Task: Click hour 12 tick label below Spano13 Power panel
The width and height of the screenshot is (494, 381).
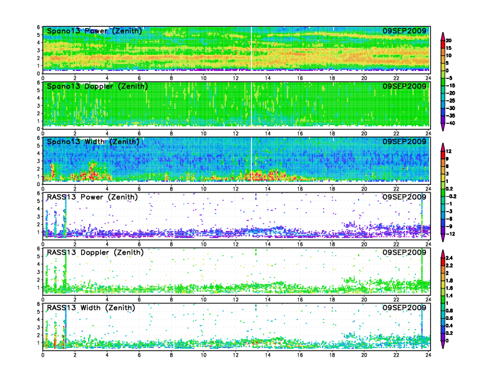Action: [236, 78]
